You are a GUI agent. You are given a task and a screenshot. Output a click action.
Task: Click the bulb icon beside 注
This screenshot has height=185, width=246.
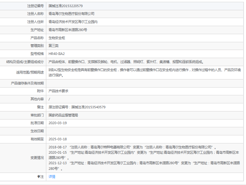coord(39,177)
